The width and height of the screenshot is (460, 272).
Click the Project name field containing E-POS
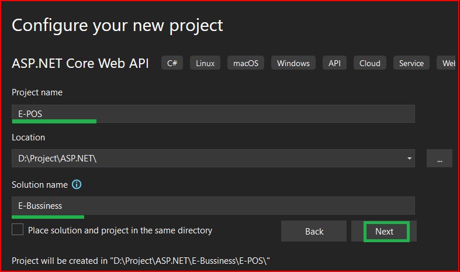pos(213,113)
